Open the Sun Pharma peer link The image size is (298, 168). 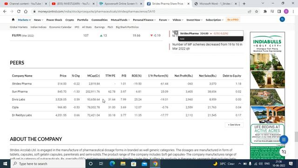pyautogui.click(x=20, y=91)
